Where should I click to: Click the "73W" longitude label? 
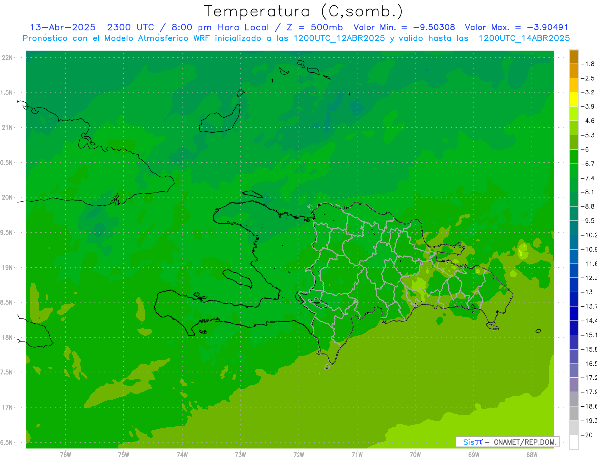coord(240,455)
